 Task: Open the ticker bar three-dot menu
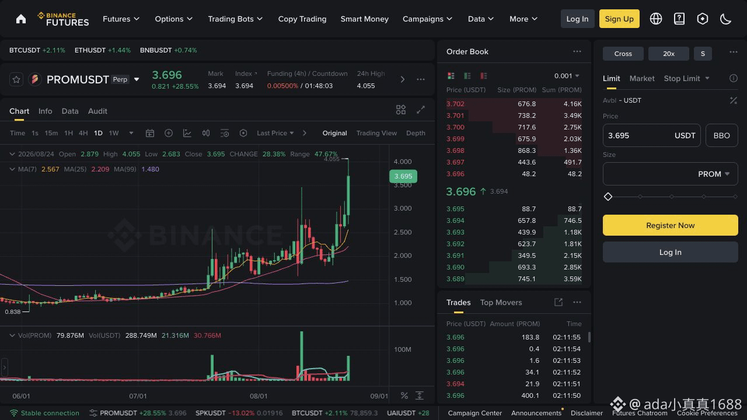(421, 79)
